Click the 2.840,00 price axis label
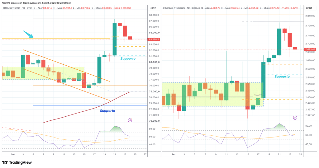Viewport: 319px width, 168px height. (310, 16)
